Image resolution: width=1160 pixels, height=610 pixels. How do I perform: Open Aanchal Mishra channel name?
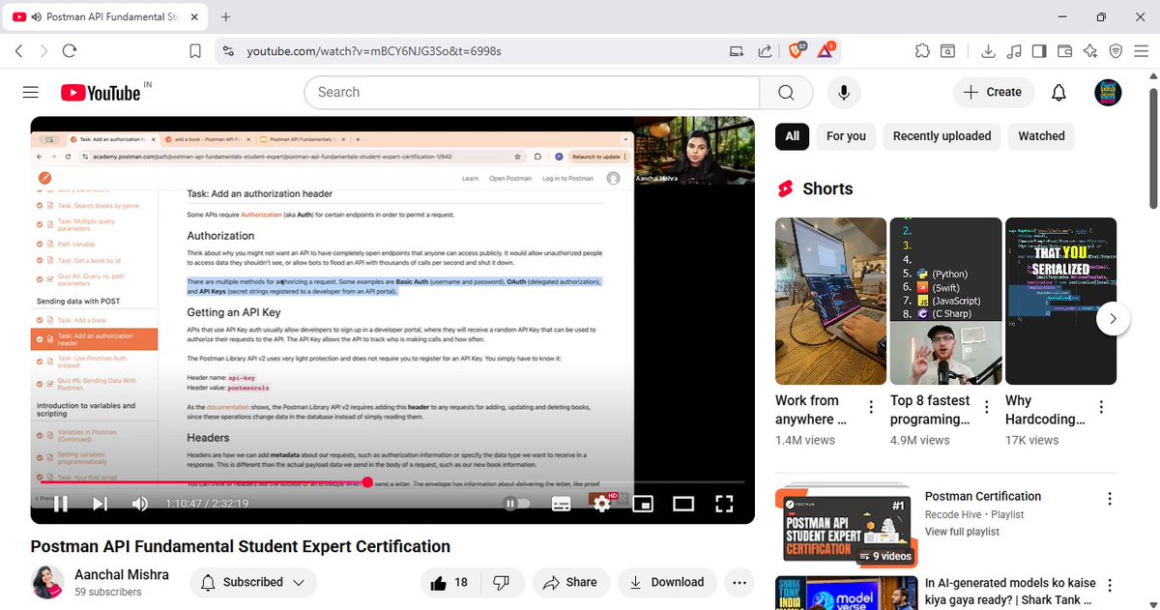pos(122,574)
